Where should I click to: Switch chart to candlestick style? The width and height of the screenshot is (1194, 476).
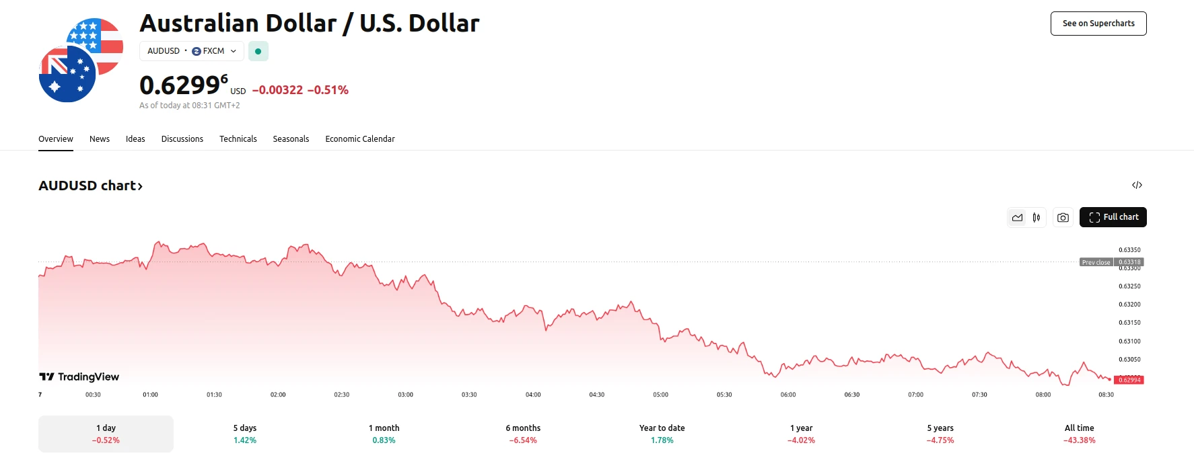1037,217
